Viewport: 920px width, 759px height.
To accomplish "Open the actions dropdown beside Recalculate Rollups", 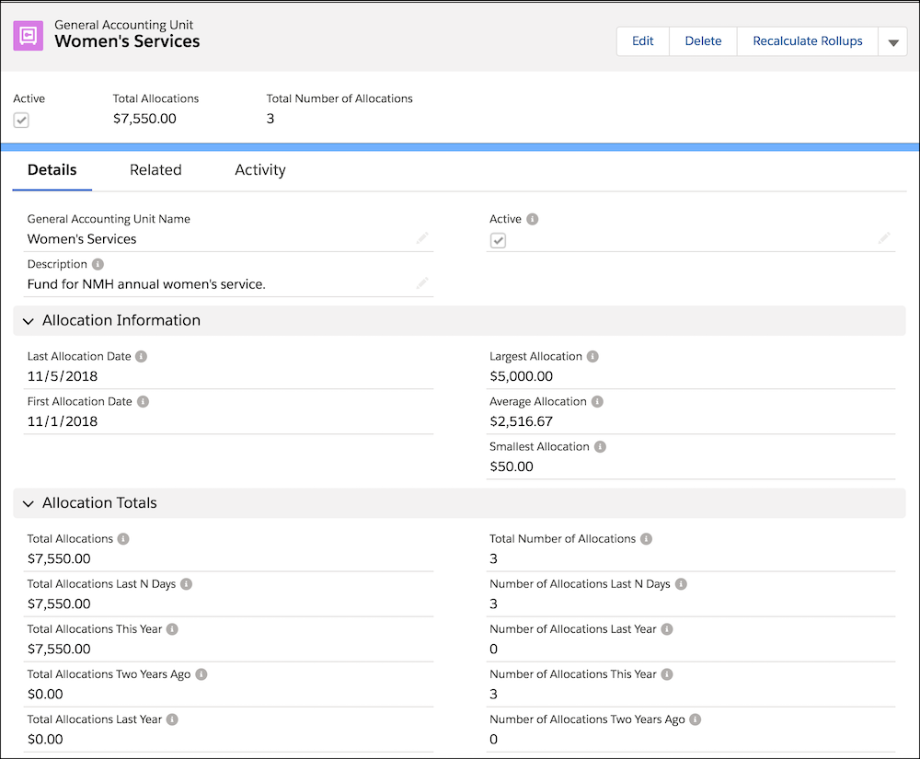I will 892,40.
